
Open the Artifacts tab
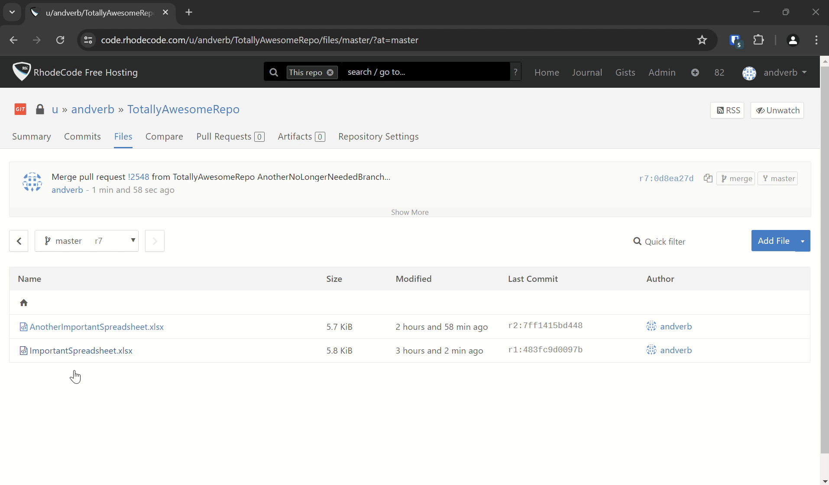pyautogui.click(x=301, y=137)
